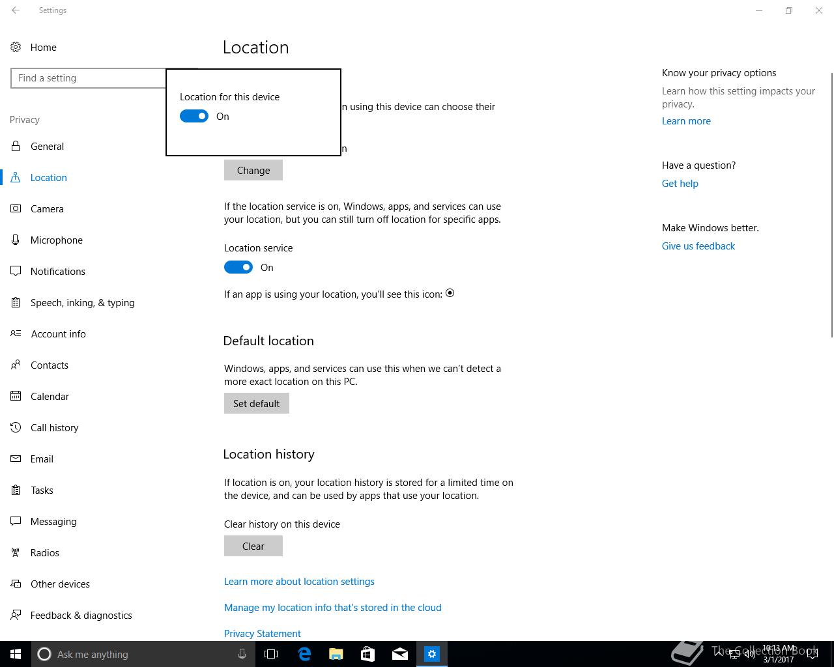Open the Store app from the taskbar

[367, 654]
